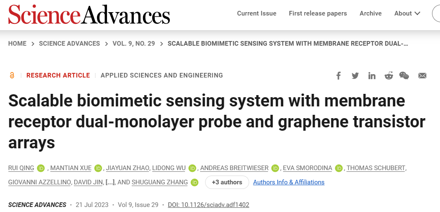Expand the +3 authors list

pyautogui.click(x=227, y=182)
